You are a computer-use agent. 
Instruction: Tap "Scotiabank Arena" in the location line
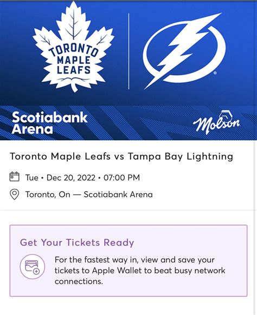tap(118, 194)
